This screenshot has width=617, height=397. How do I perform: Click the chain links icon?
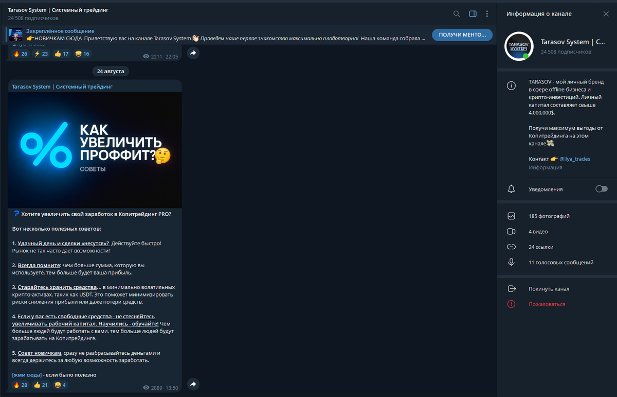511,247
